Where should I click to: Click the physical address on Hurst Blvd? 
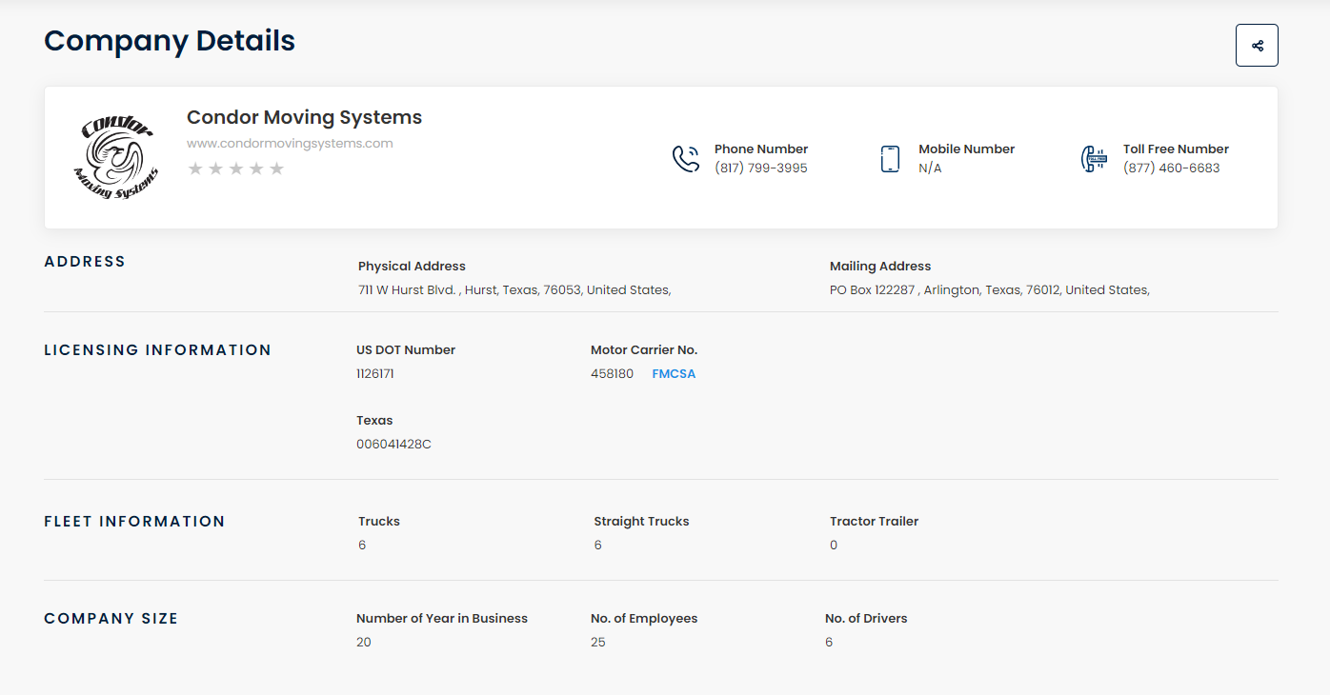click(514, 290)
